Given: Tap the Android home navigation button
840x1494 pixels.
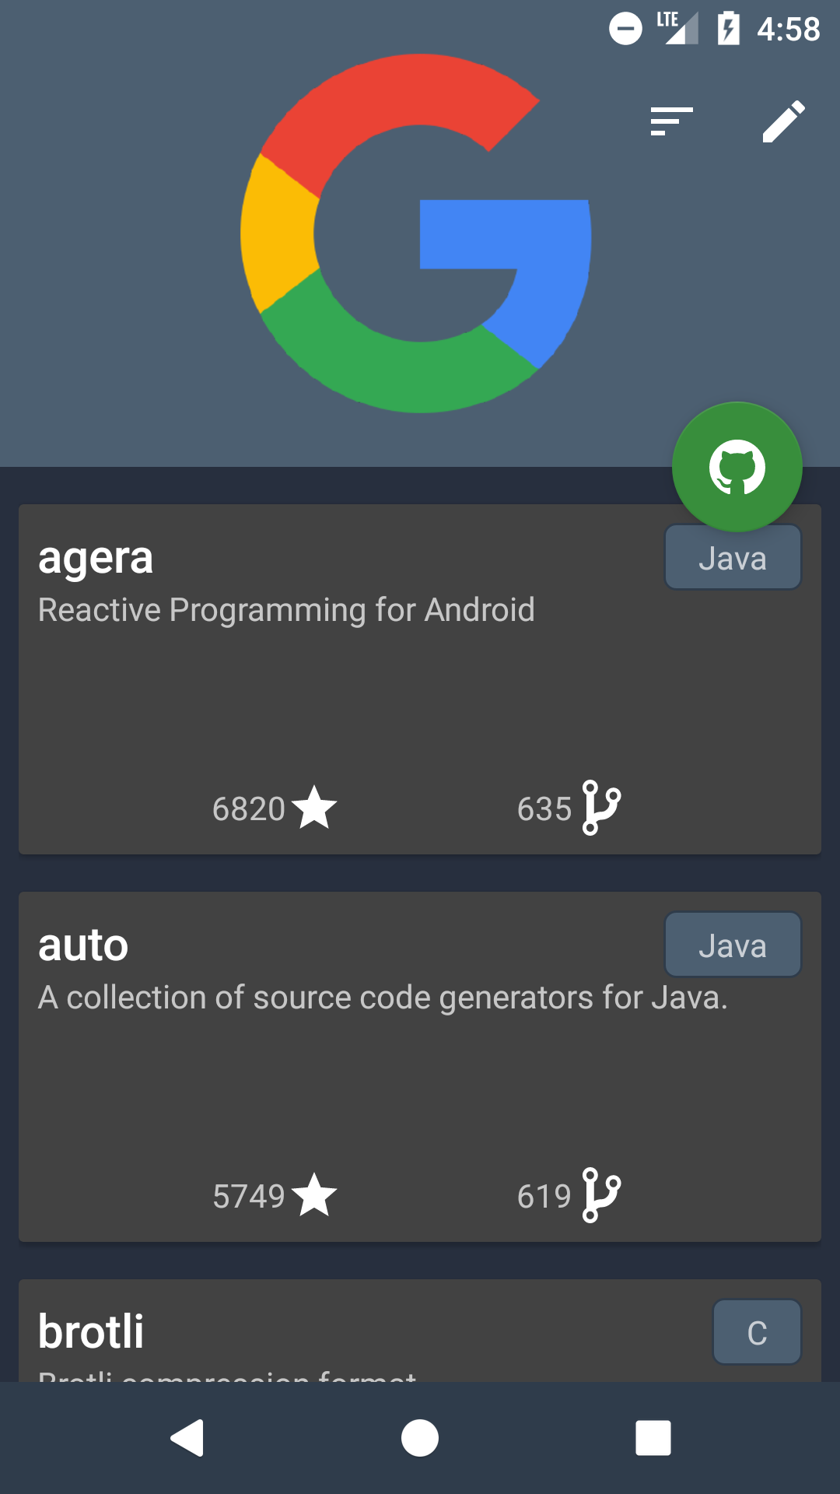Looking at the screenshot, I should [420, 1437].
